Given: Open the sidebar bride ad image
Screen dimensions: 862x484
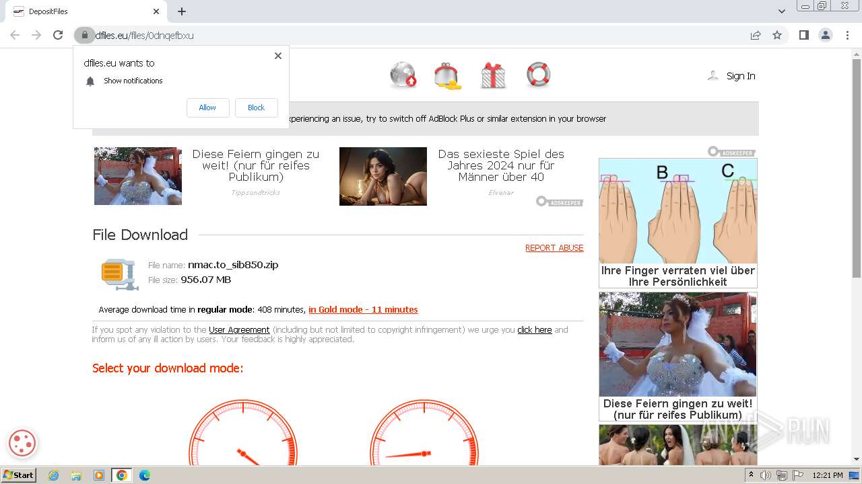Looking at the screenshot, I should coord(678,344).
